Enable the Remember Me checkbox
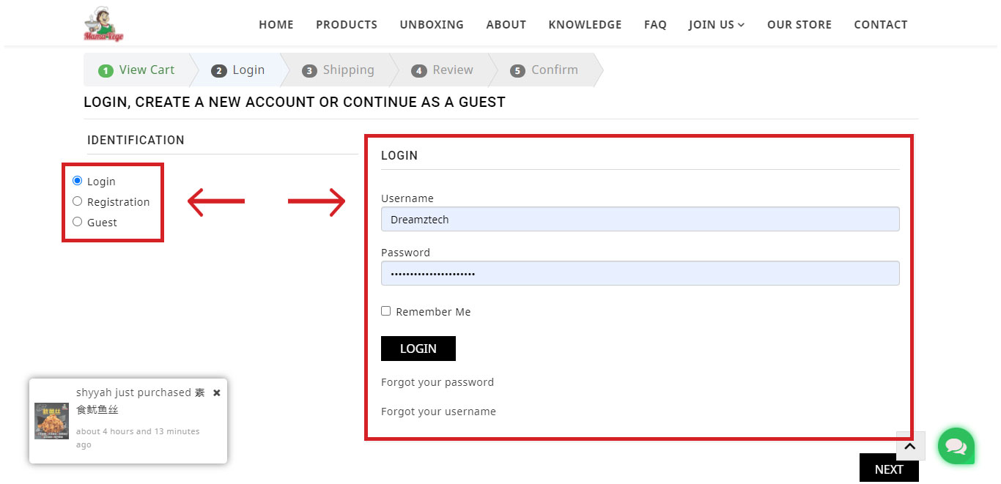This screenshot has width=1001, height=484. coord(386,311)
